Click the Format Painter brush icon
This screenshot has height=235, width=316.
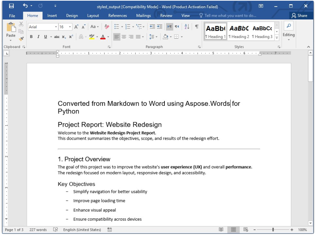[x=21, y=39]
